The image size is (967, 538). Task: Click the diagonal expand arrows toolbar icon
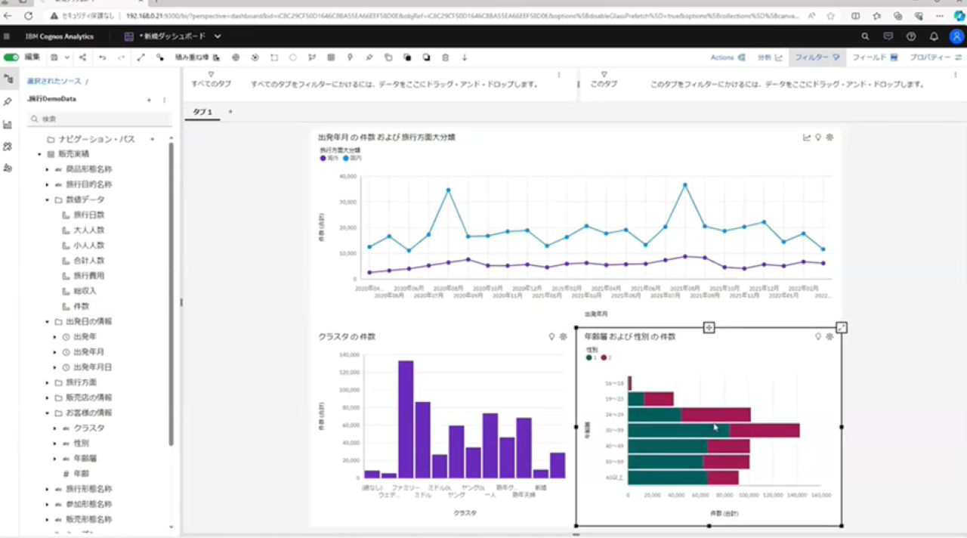tap(141, 57)
